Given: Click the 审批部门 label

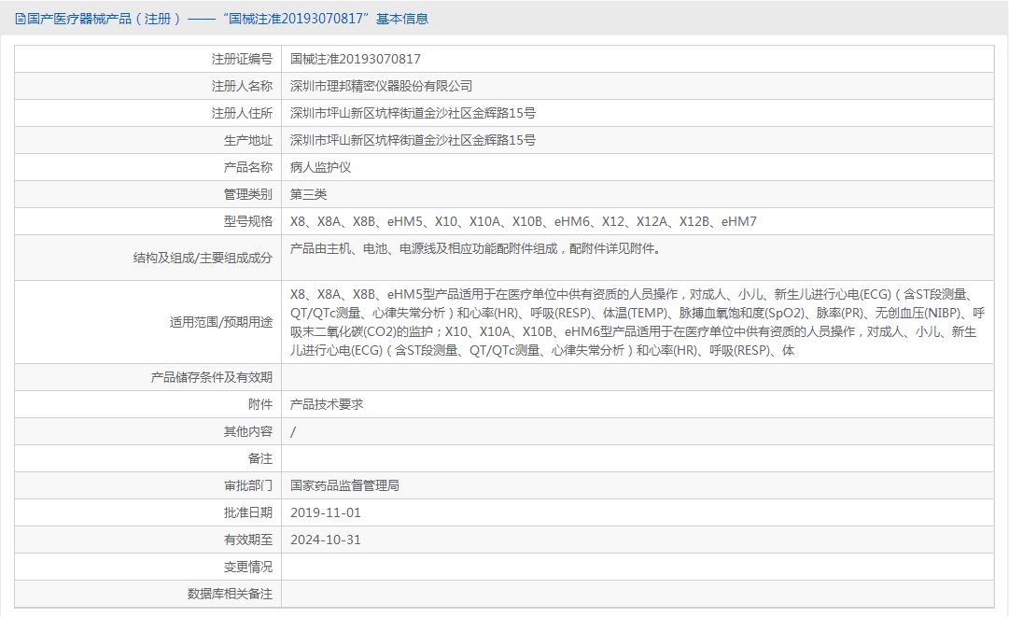Looking at the screenshot, I should point(248,485).
